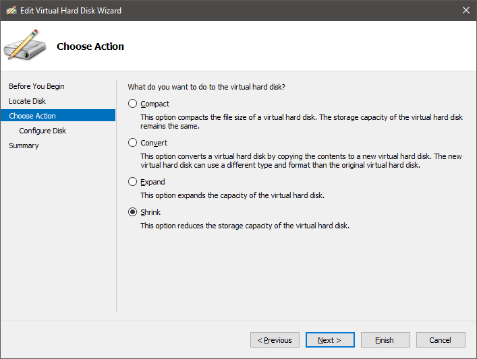Open the Configure Disk step
Screen dimensions: 477x359
(43, 131)
